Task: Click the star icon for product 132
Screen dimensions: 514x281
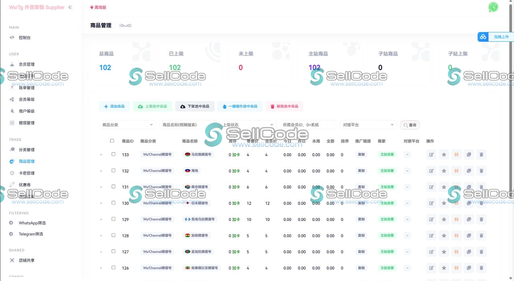Action: coord(444,171)
